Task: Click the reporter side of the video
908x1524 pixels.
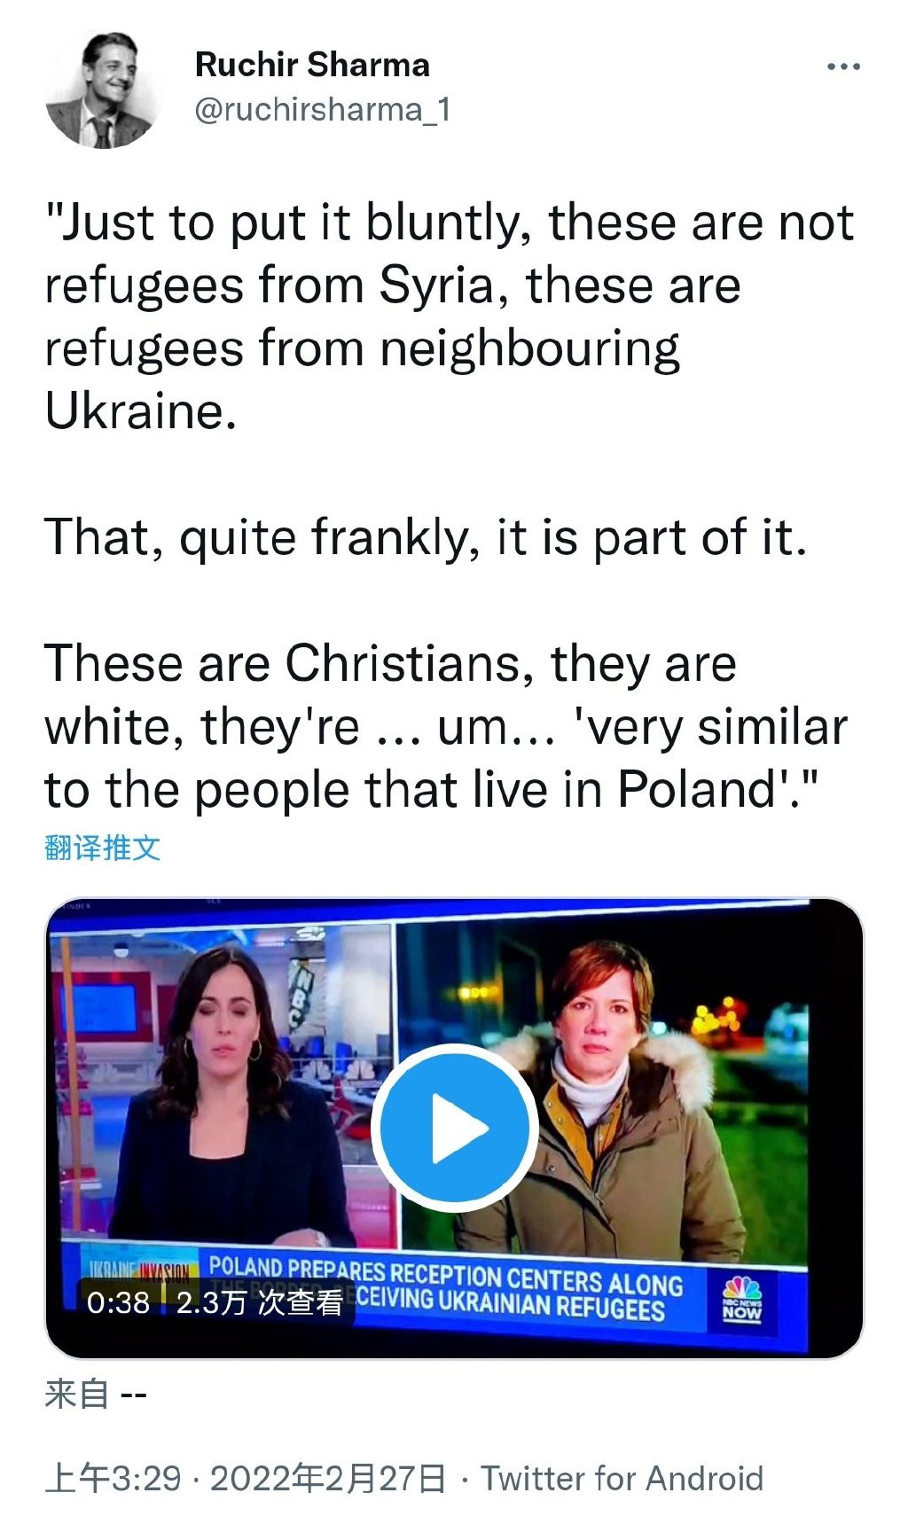Action: pyautogui.click(x=603, y=1090)
